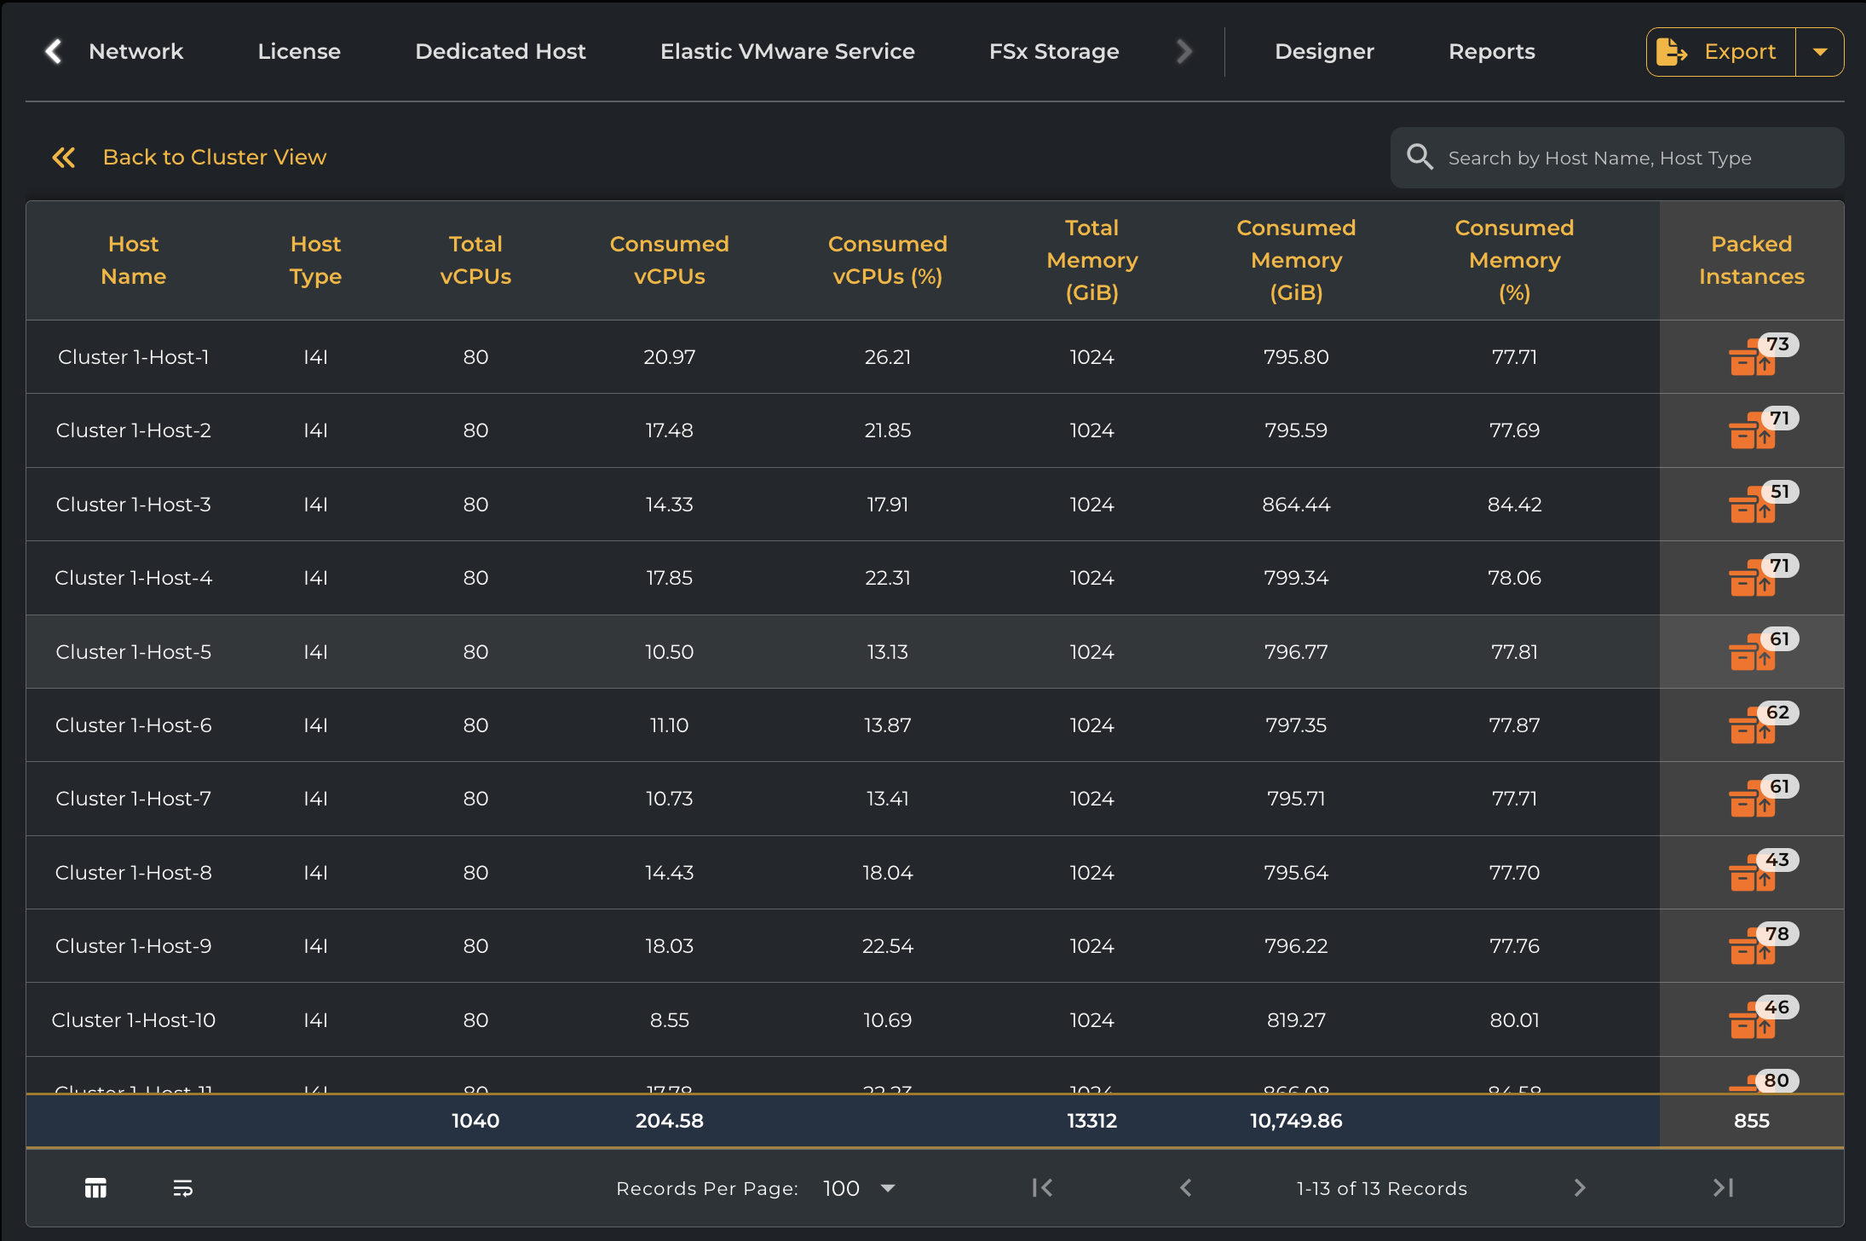The height and width of the screenshot is (1241, 1866).
Task: Go to the next page of records
Action: click(1580, 1188)
